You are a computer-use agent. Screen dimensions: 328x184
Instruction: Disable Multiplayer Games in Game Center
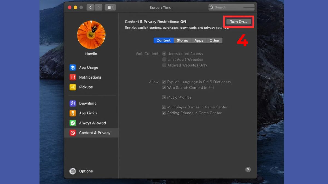click(x=164, y=107)
